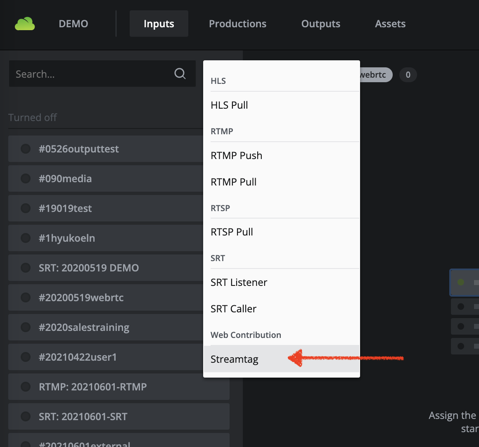Select RTSP Pull option
The width and height of the screenshot is (479, 447).
click(x=232, y=232)
